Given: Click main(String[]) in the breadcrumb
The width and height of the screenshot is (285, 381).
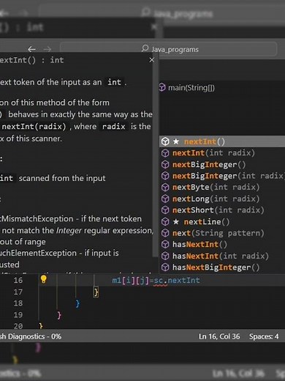Looking at the screenshot, I should click(191, 87).
